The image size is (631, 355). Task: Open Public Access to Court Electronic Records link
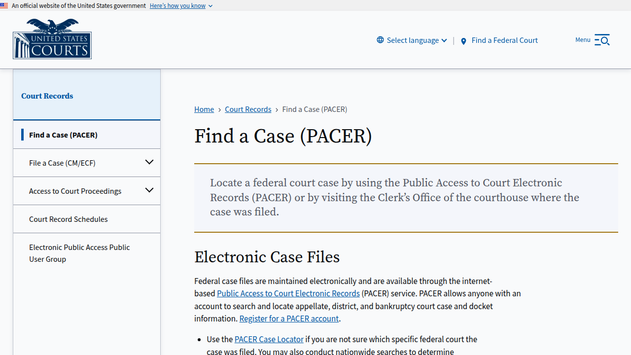coord(288,293)
